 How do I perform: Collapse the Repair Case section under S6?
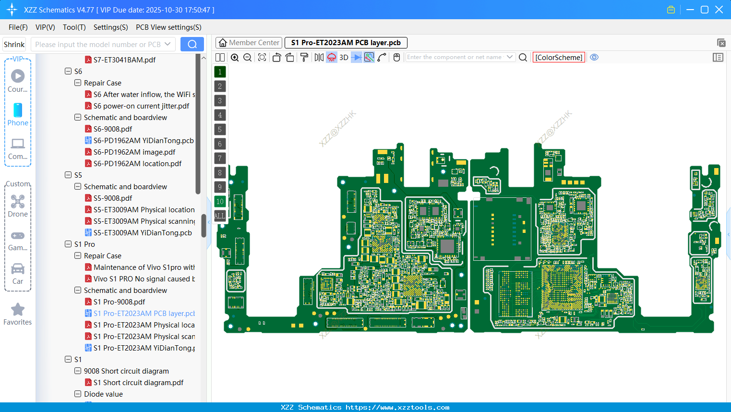[x=78, y=83]
